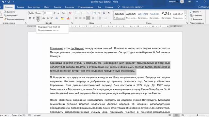Viewport: 209px width, 117px height.
Task: Increase paragraph indent
Action: point(99,13)
